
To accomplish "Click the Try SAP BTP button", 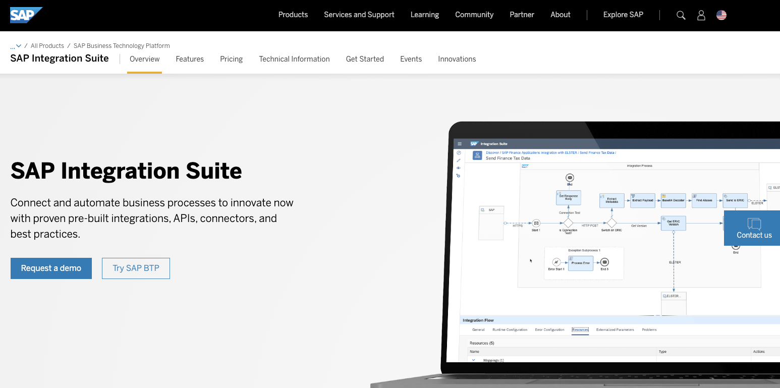I will [136, 268].
